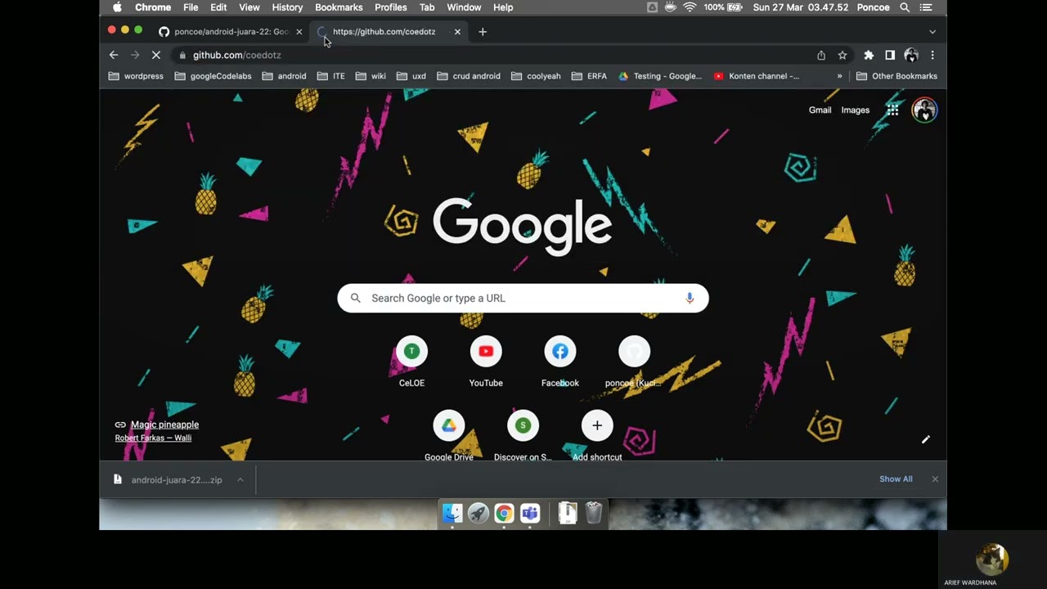1047x589 pixels.
Task: Open the History menu
Action: [x=287, y=7]
